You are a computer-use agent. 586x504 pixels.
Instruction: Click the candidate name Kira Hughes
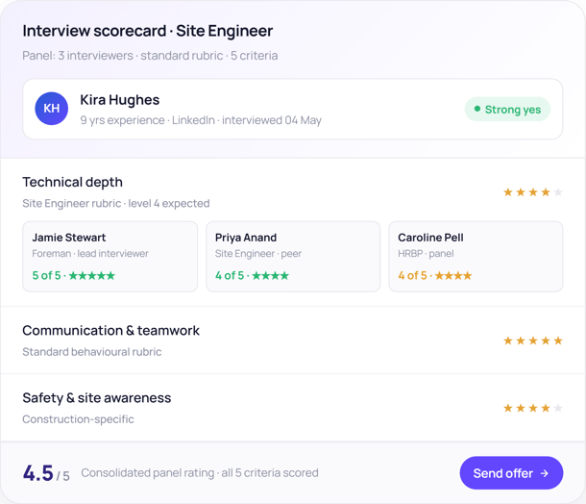tap(119, 100)
